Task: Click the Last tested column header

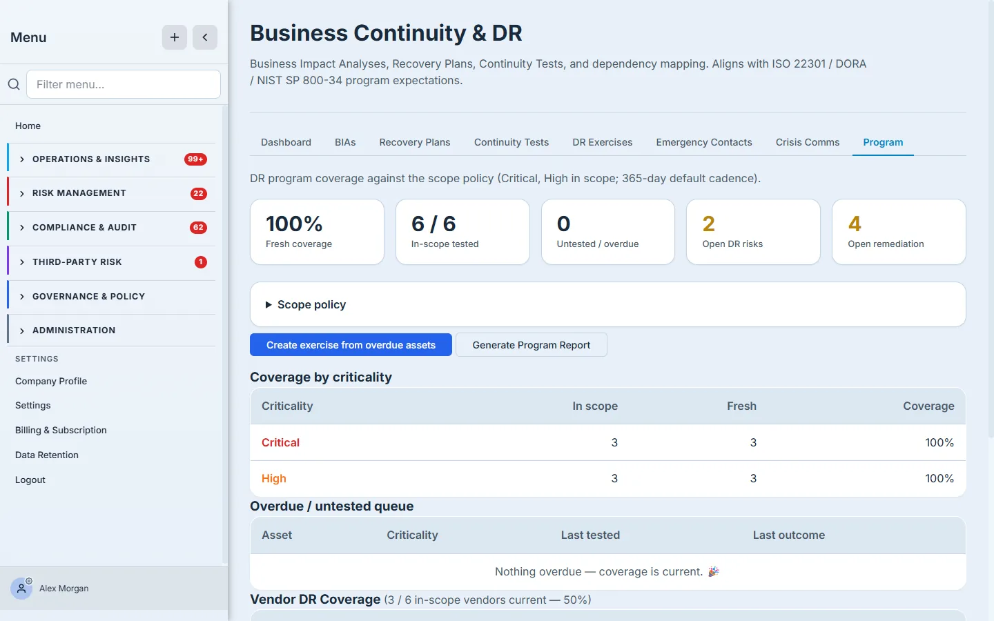Action: point(590,535)
